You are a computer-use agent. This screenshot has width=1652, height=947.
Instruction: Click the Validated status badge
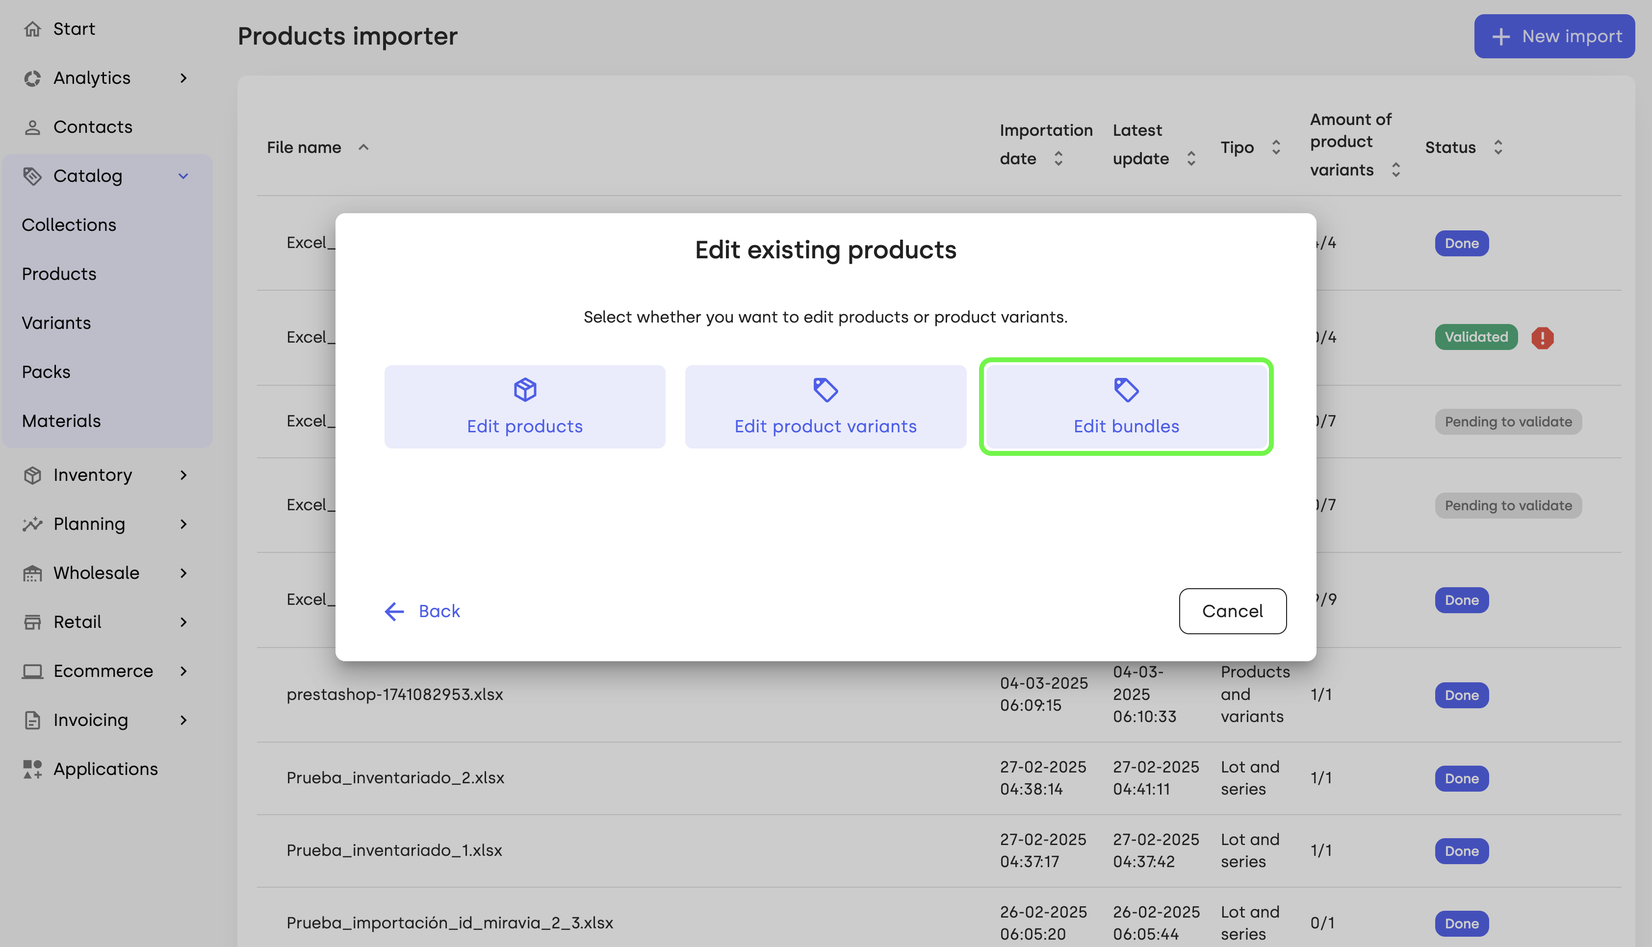click(1476, 337)
